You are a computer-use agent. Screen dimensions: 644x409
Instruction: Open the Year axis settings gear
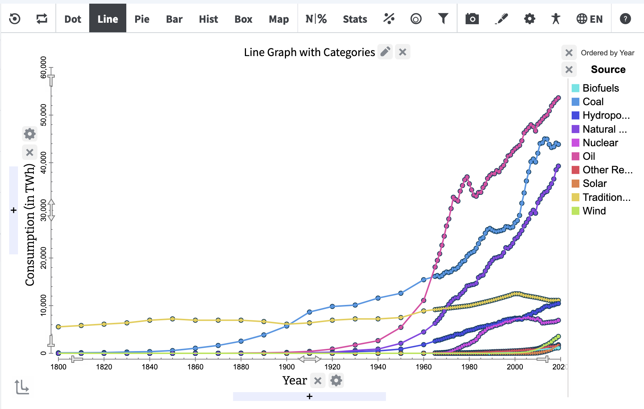[x=336, y=380]
